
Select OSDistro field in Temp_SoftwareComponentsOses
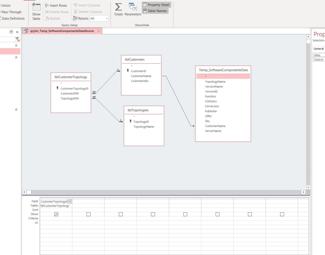(211, 101)
